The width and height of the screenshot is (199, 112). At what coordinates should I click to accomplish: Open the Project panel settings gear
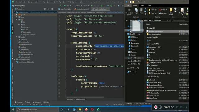[x=52, y=9]
